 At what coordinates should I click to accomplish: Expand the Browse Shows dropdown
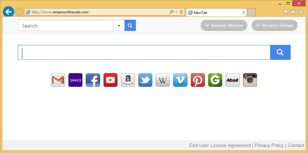click(x=274, y=25)
